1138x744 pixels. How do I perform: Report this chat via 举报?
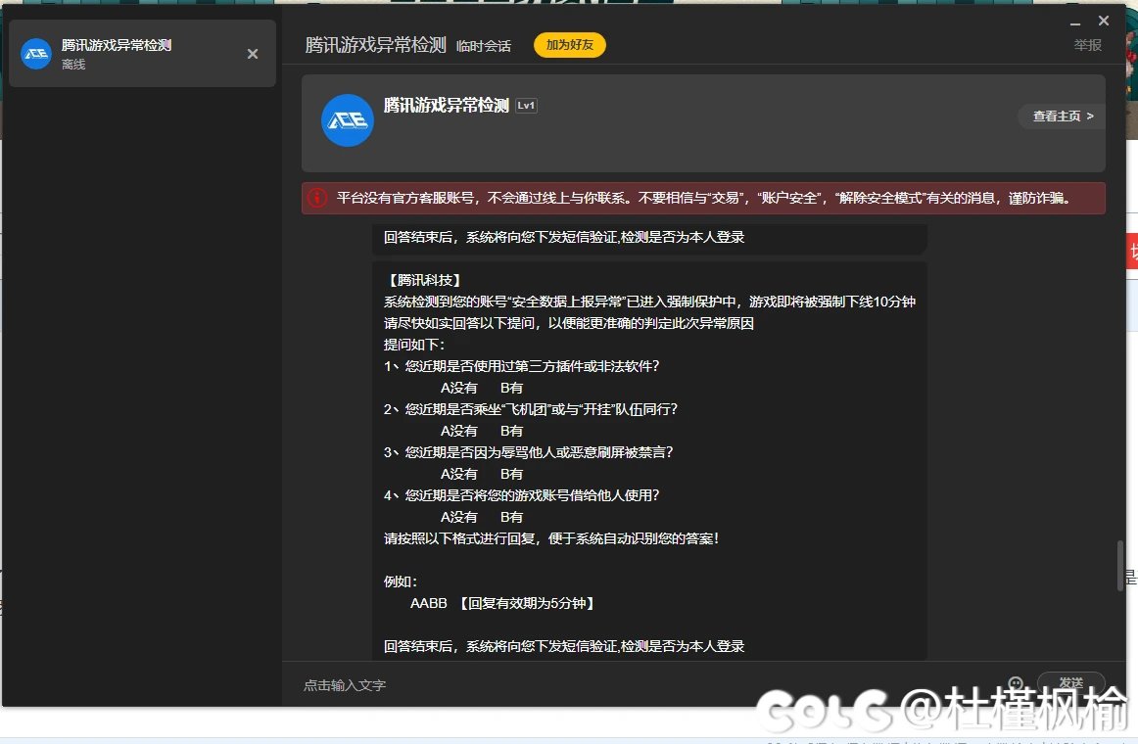click(1087, 45)
